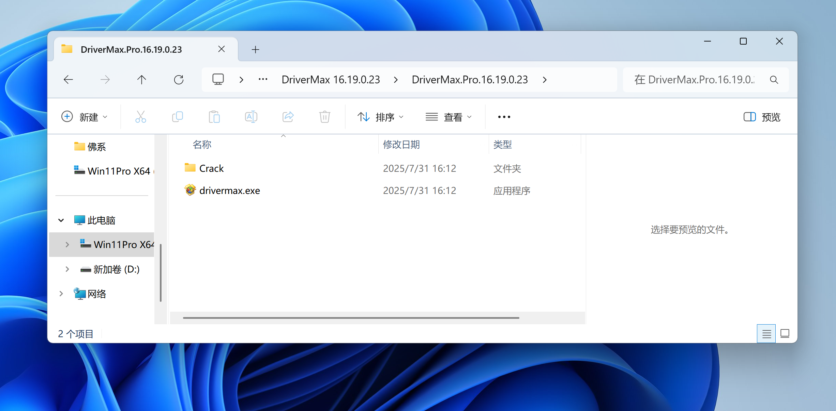
Task: Click the Rename icon
Action: pos(251,117)
